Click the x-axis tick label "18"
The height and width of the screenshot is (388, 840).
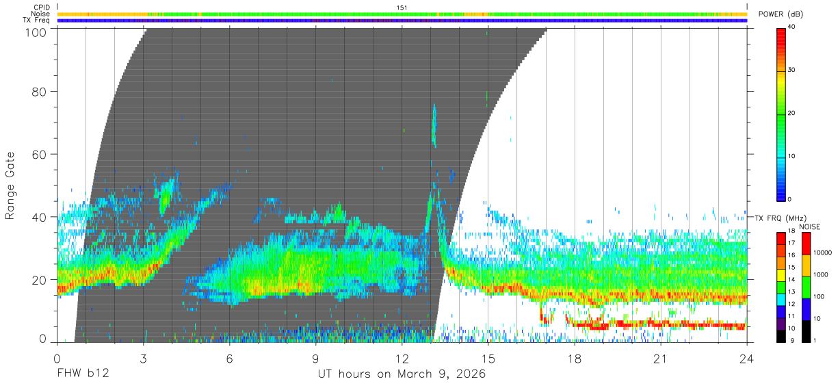[575, 359]
